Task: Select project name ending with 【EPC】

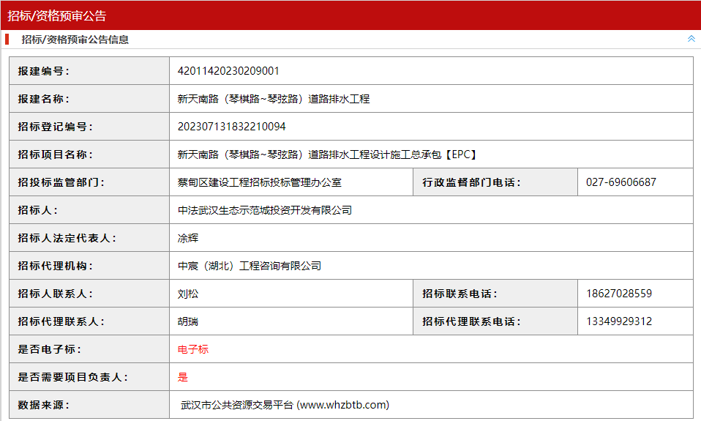Action: 328,154
